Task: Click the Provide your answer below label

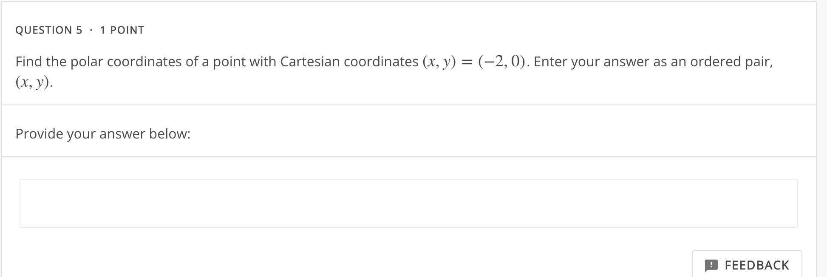Action: (103, 134)
